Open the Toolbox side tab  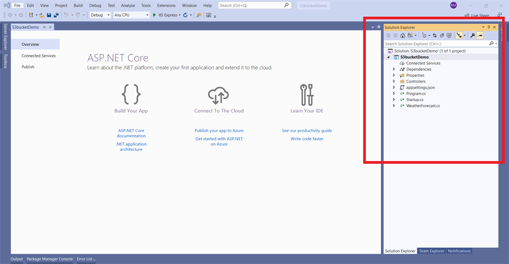tap(5, 61)
